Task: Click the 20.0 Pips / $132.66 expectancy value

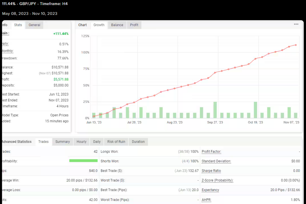Action: (x=285, y=190)
